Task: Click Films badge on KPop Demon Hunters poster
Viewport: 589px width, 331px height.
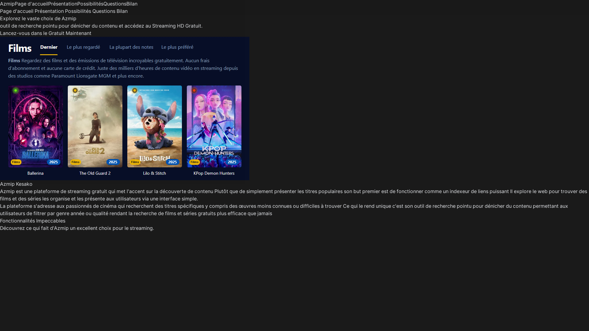Action: (194, 162)
